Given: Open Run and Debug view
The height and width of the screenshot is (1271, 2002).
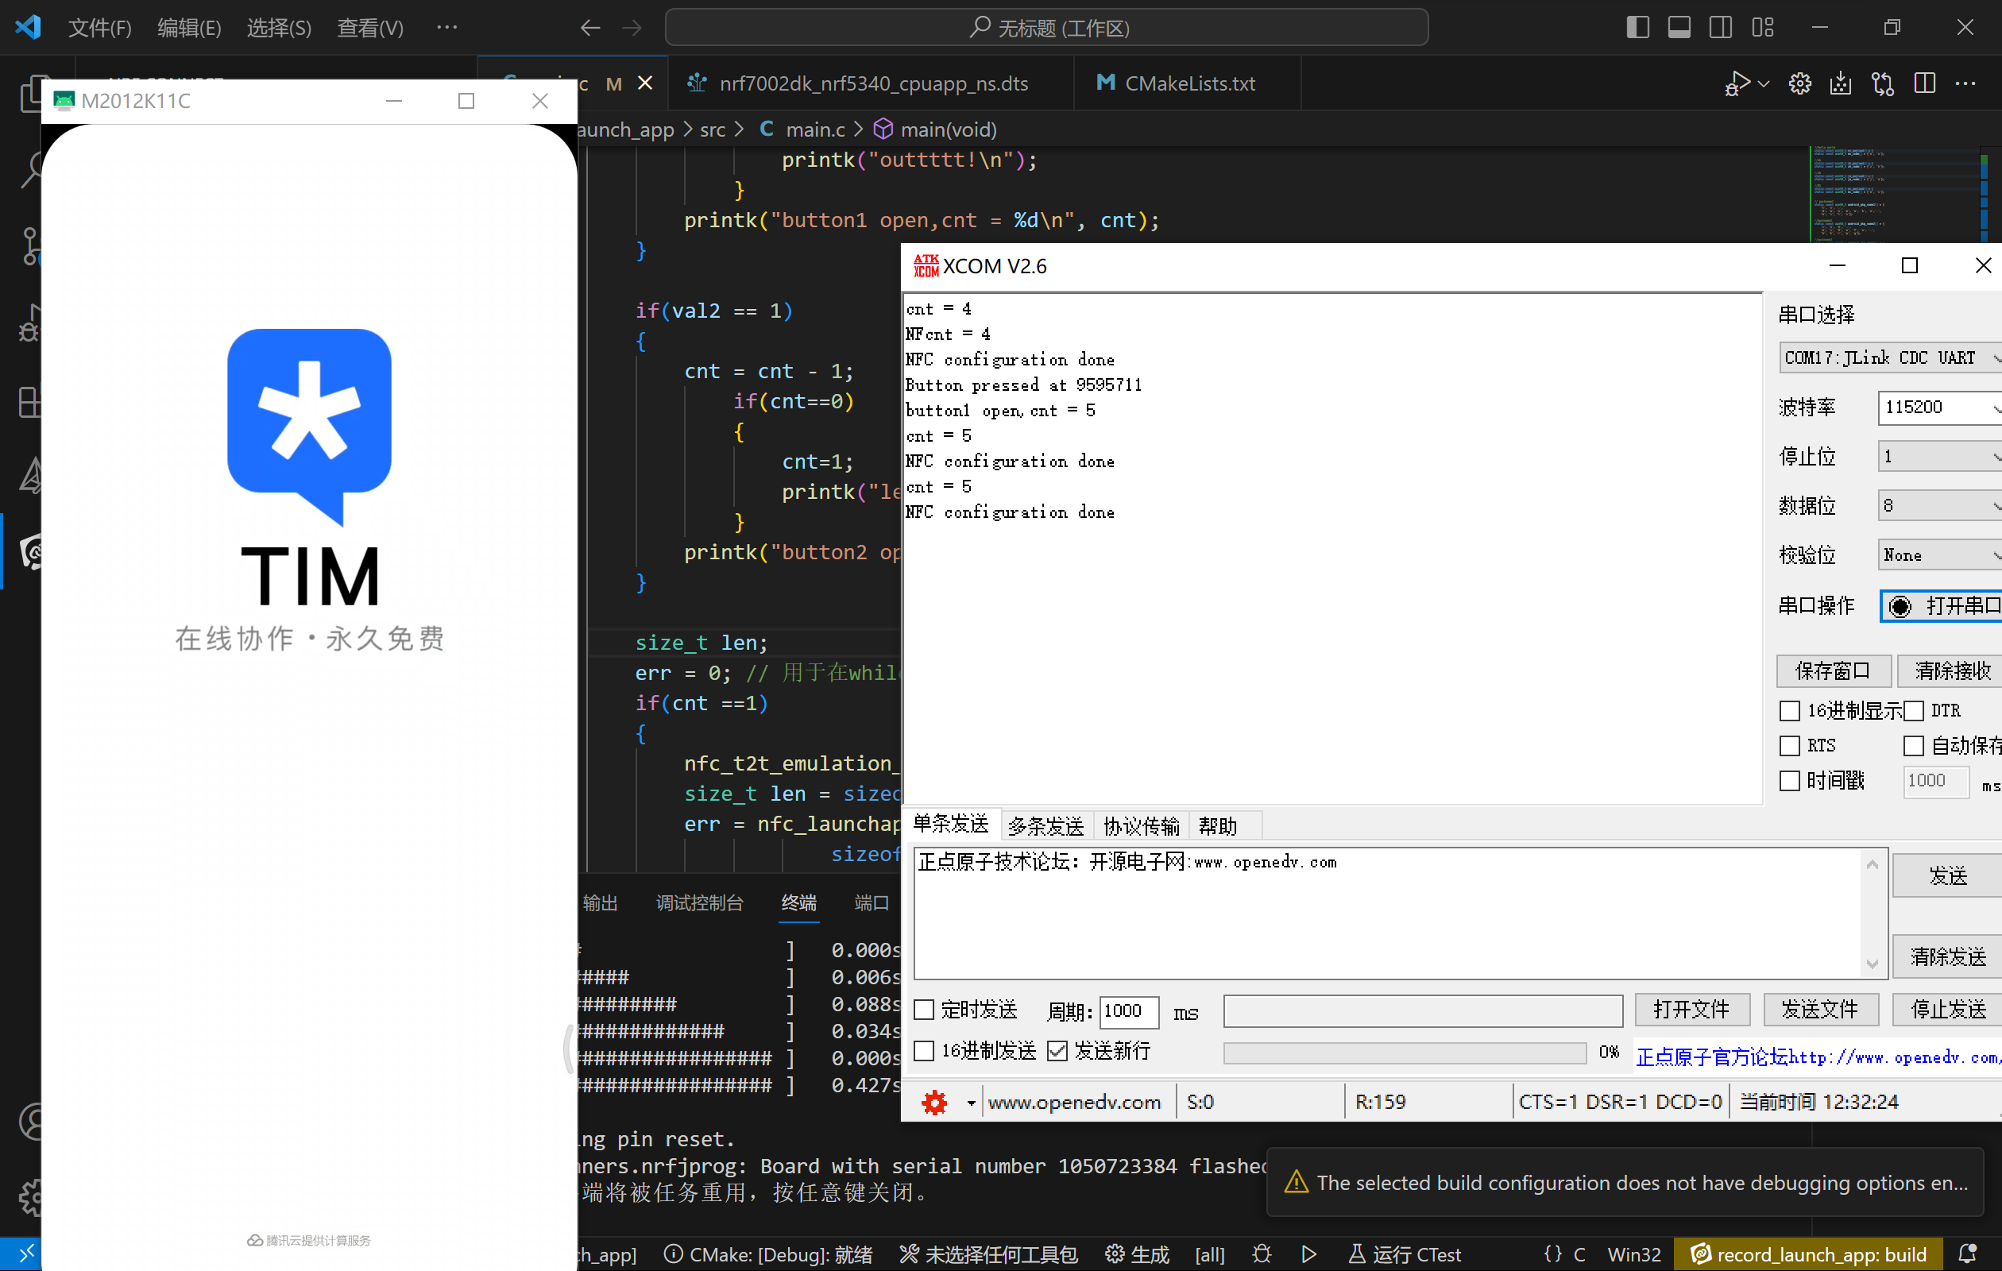Looking at the screenshot, I should tap(30, 323).
